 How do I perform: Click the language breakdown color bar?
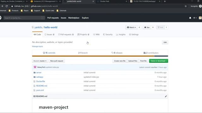(x=100, y=56)
